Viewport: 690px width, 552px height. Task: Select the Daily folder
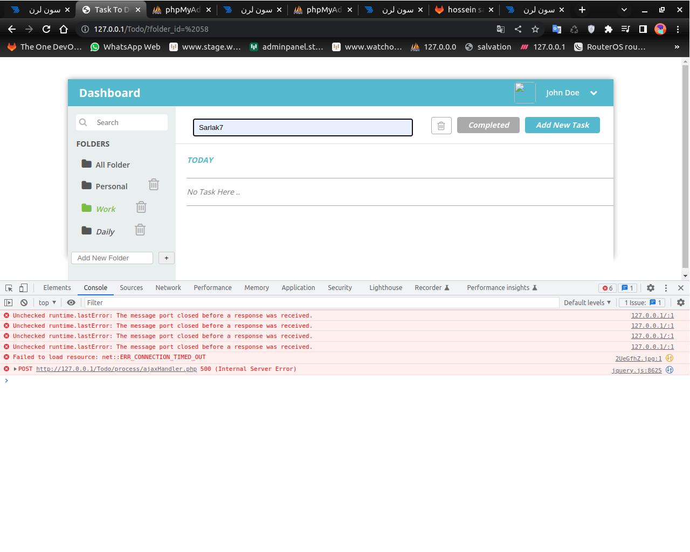click(98, 231)
